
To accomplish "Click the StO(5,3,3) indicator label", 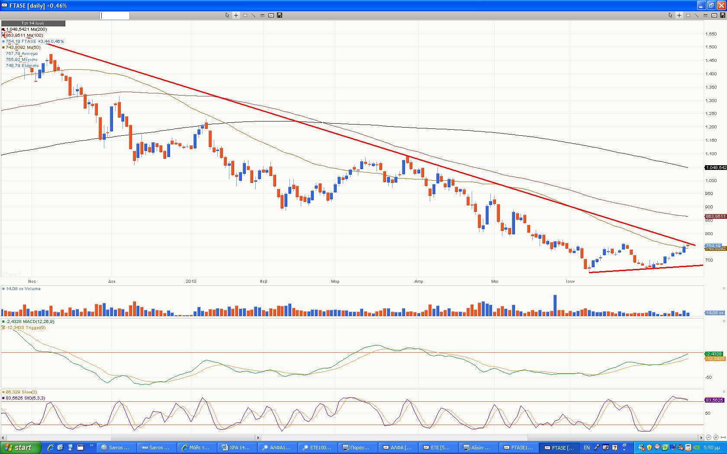I will click(x=25, y=398).
